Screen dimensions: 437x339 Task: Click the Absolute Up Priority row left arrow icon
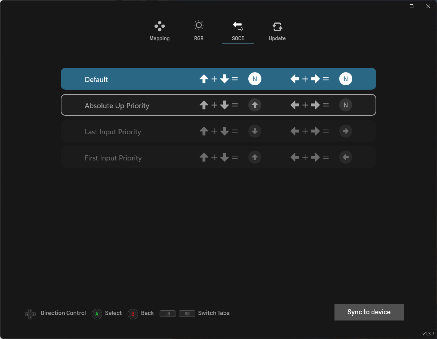click(x=295, y=105)
